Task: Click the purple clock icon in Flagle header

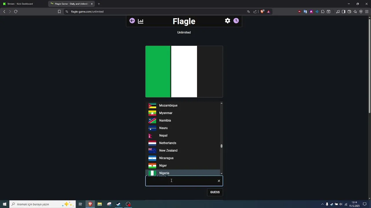Action: coord(236,21)
